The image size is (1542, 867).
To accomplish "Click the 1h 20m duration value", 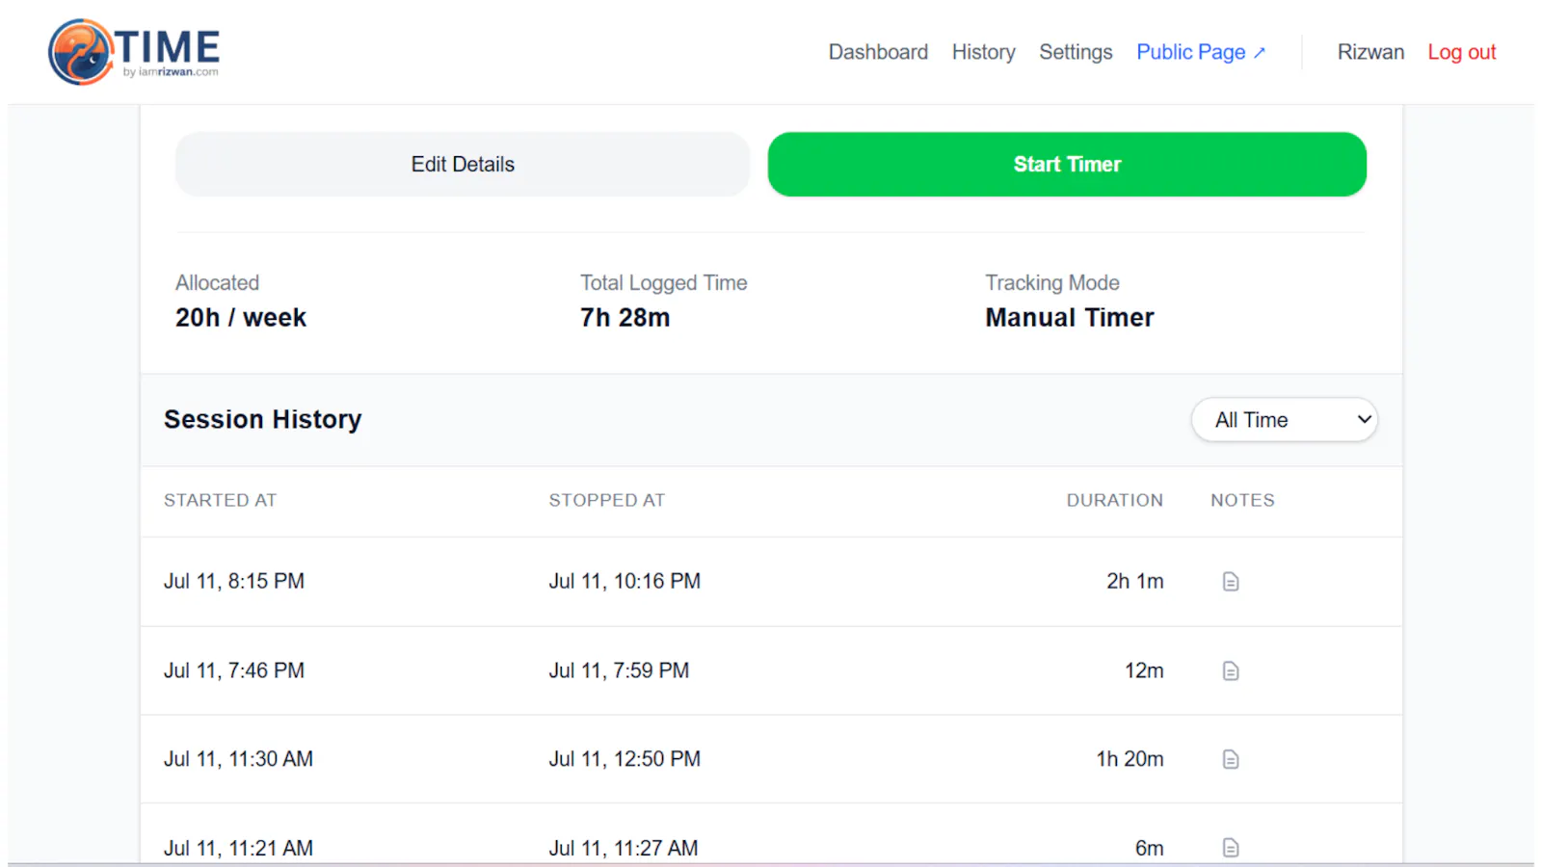I will (x=1130, y=759).
